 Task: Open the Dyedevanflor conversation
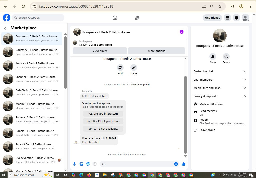[32, 160]
